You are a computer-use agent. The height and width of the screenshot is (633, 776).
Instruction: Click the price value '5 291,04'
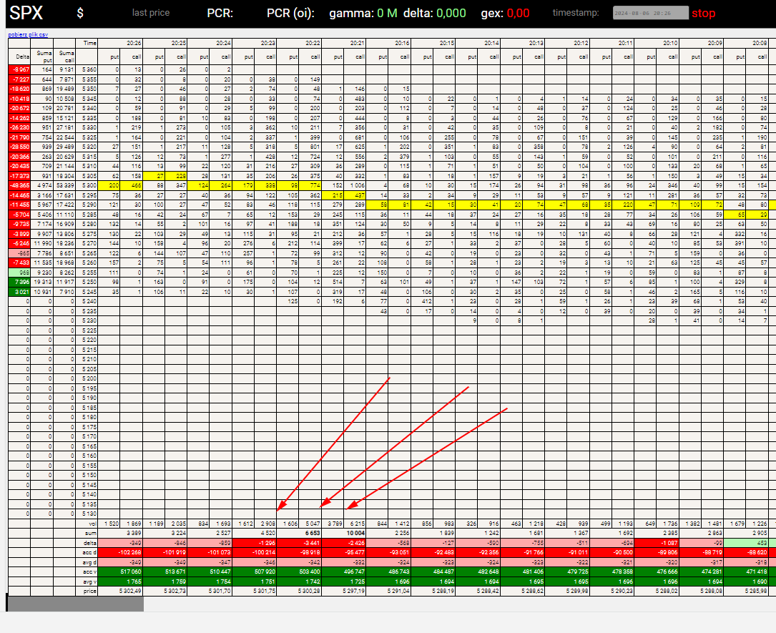tap(388, 591)
